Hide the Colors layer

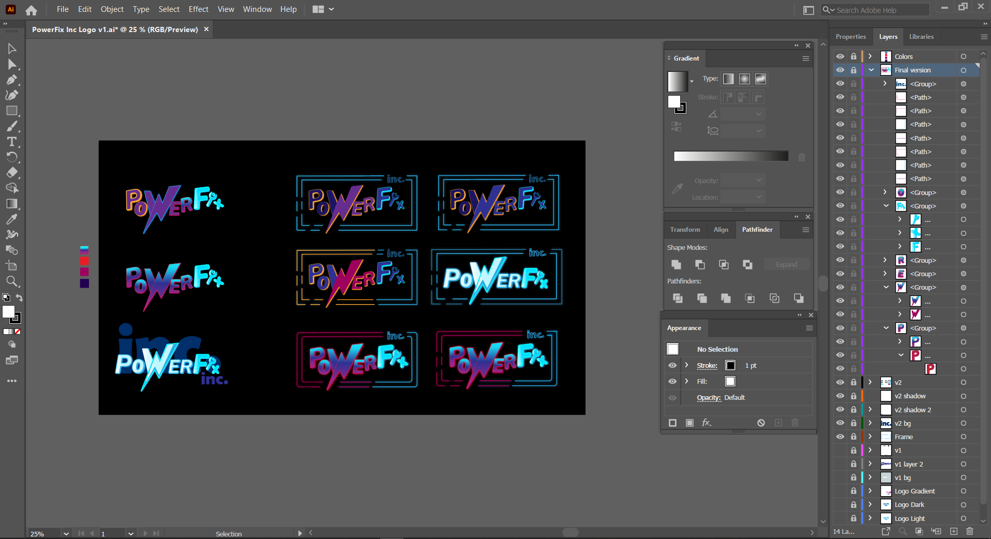click(x=840, y=56)
